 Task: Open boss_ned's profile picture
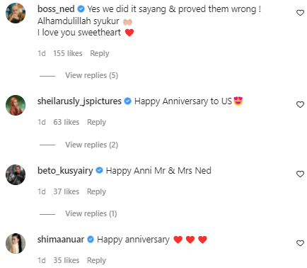16,13
